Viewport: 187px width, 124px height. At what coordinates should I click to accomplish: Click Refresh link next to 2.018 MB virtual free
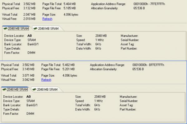[x=47, y=19]
